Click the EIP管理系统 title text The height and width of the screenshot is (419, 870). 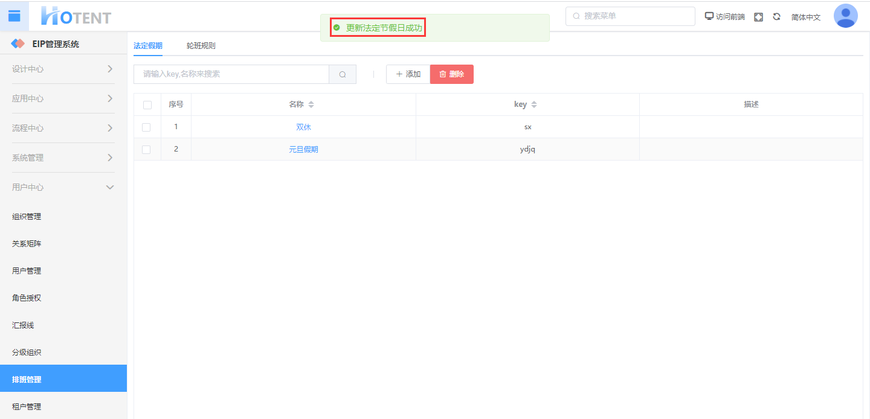click(x=56, y=44)
